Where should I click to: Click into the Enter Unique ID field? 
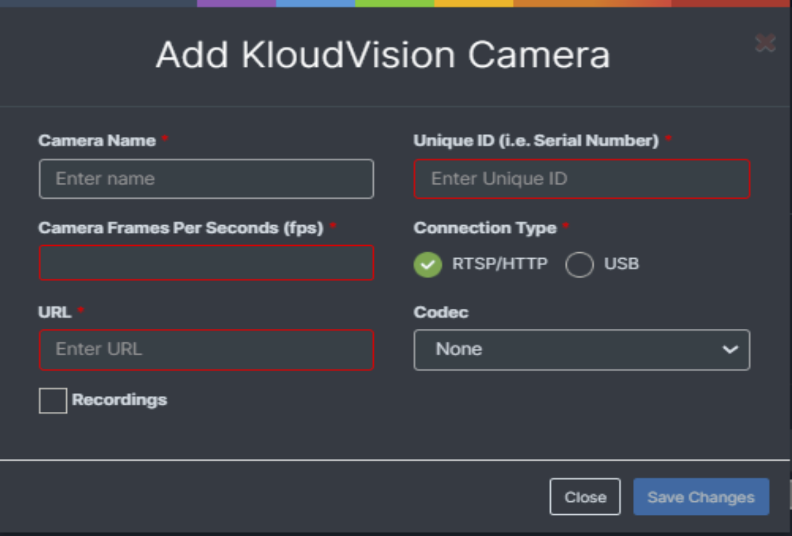[x=582, y=178]
